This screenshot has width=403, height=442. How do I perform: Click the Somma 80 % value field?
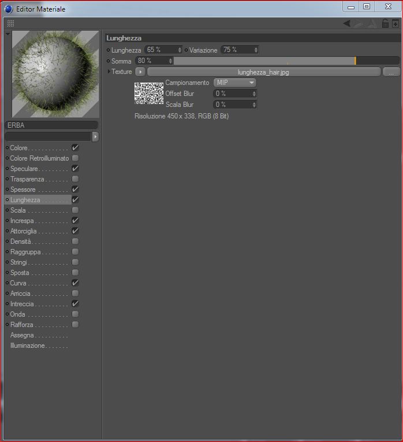click(x=154, y=61)
